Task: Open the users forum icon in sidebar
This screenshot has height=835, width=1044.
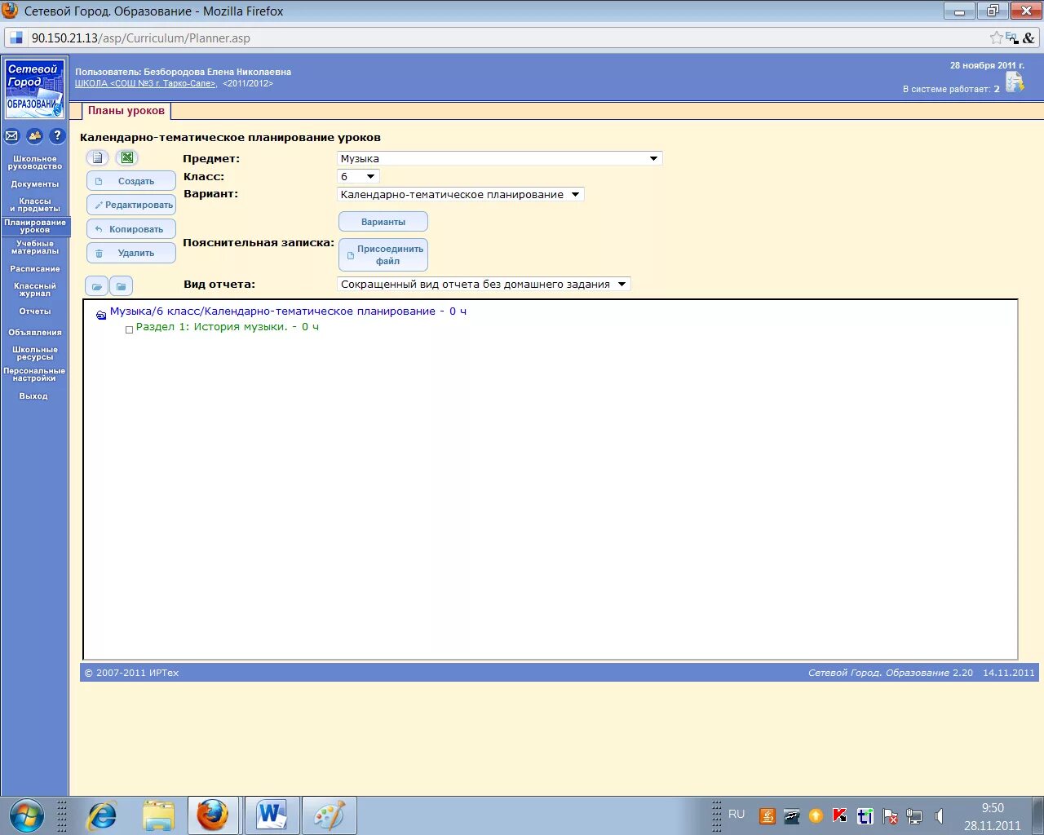Action: [34, 136]
